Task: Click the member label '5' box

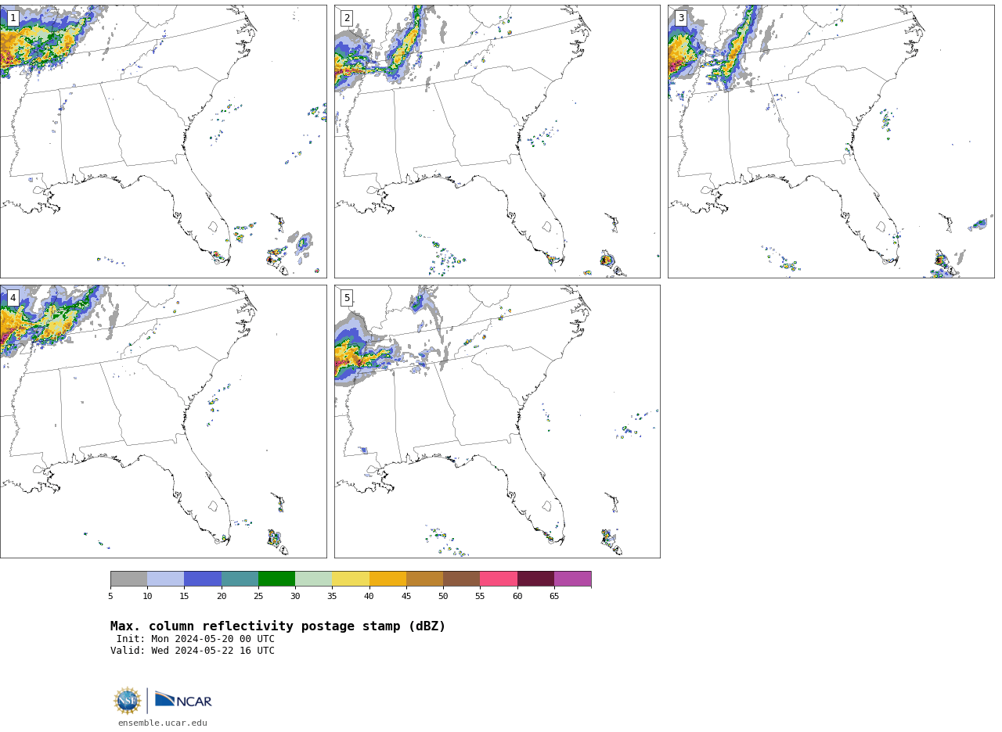Action: pyautogui.click(x=347, y=298)
